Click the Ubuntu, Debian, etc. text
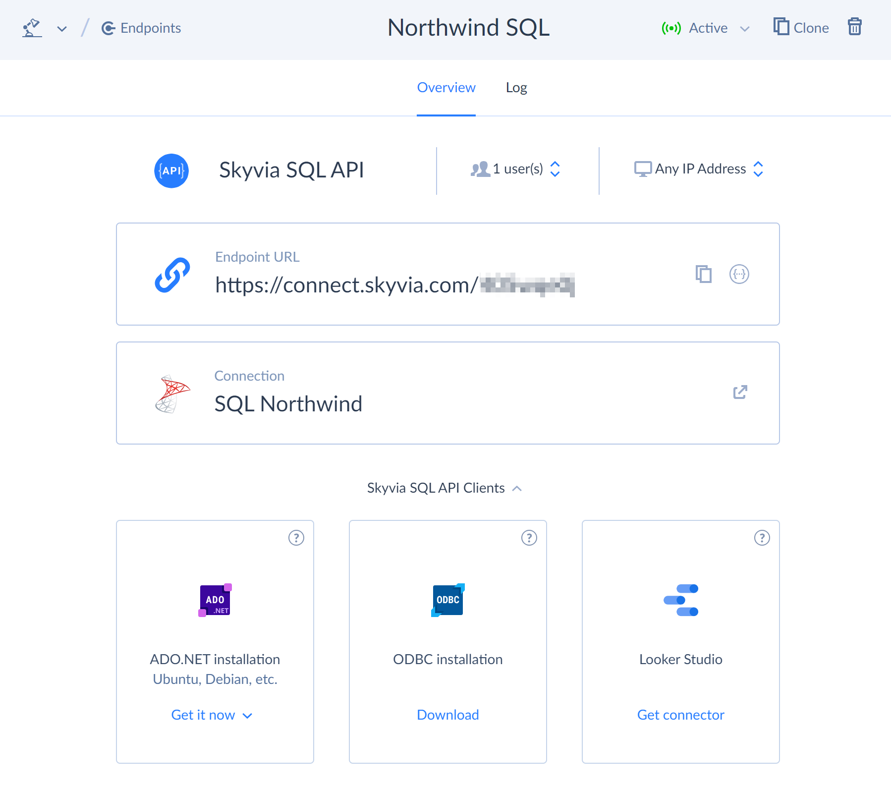 point(215,679)
